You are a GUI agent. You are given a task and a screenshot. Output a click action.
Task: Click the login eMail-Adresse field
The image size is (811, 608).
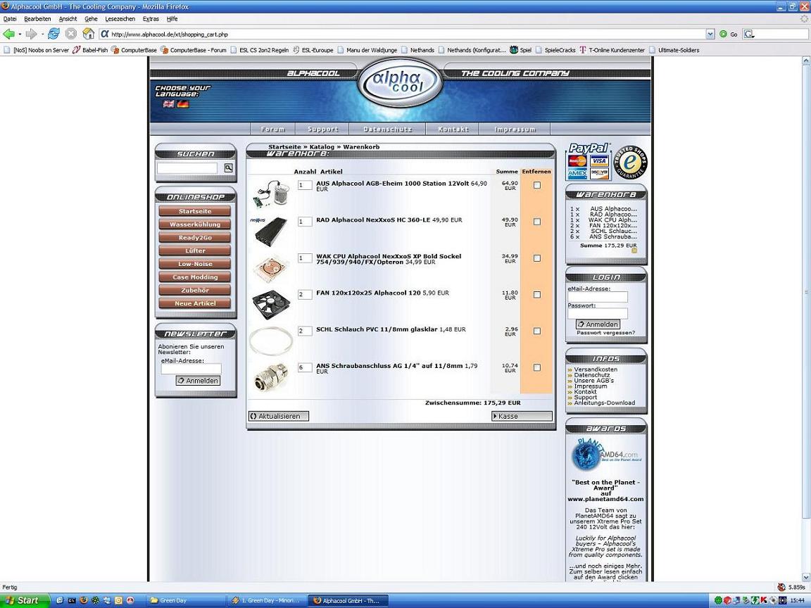click(x=598, y=297)
